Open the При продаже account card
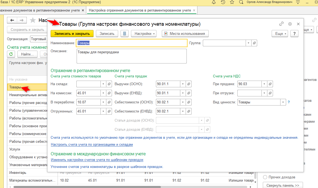The width and height of the screenshot is (318, 188). point(270,84)
